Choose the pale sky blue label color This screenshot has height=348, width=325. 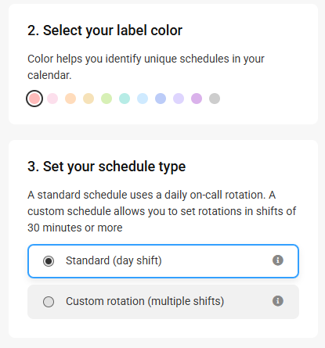[143, 99]
